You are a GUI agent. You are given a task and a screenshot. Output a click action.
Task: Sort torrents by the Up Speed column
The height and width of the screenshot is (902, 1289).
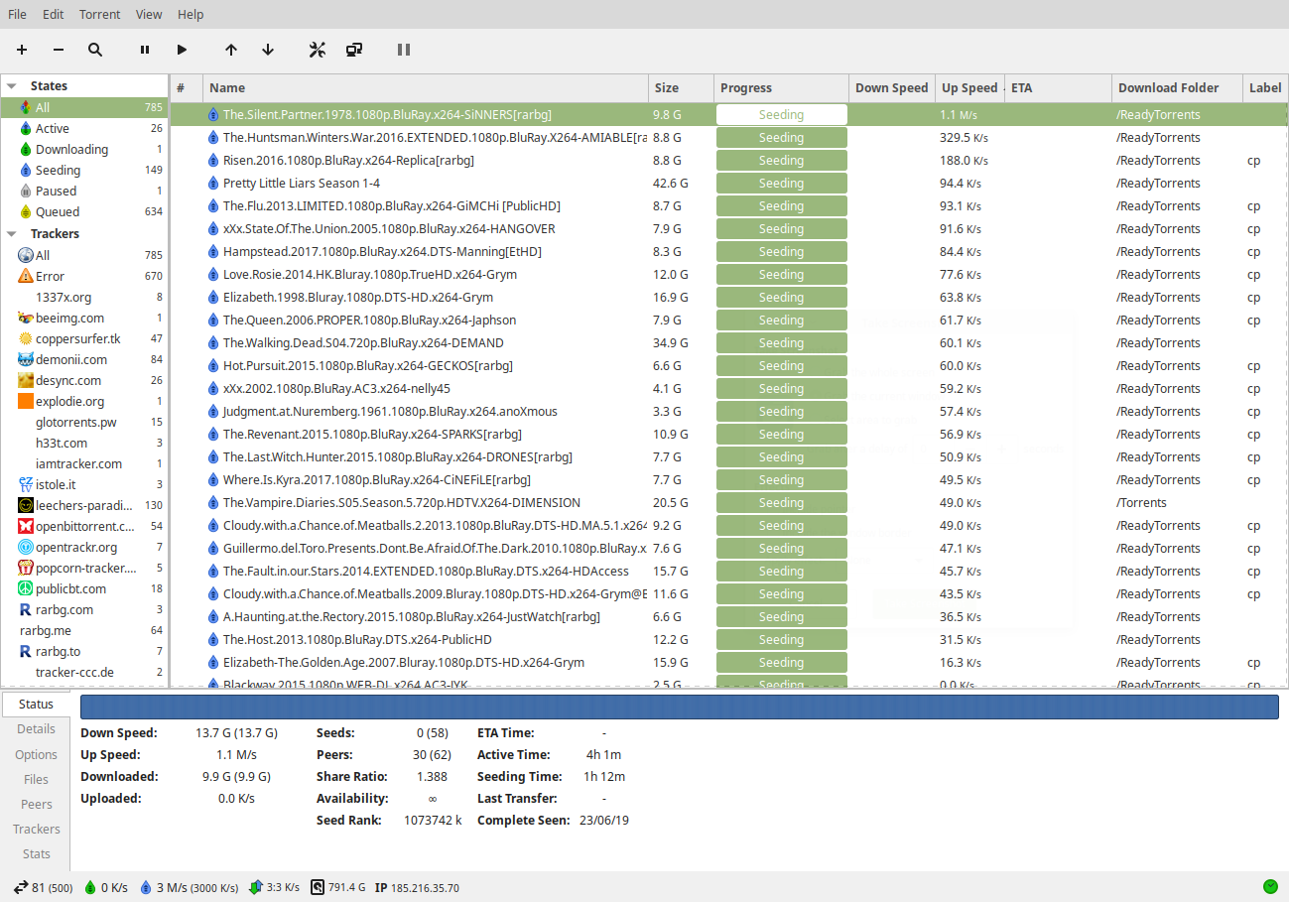[x=969, y=87]
